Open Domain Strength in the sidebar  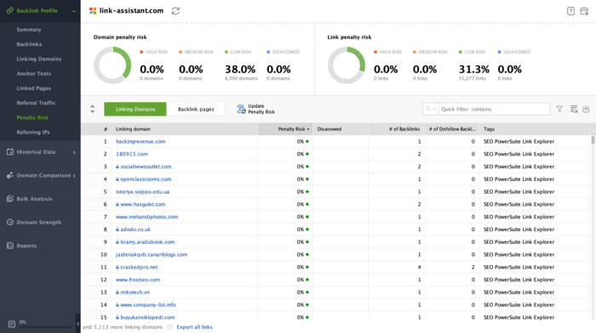tap(40, 223)
